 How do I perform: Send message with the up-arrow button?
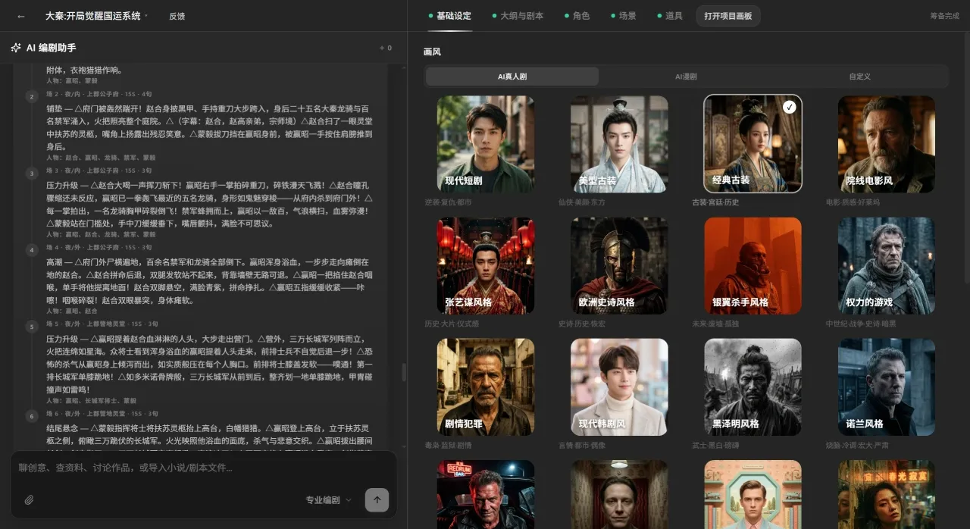point(377,499)
